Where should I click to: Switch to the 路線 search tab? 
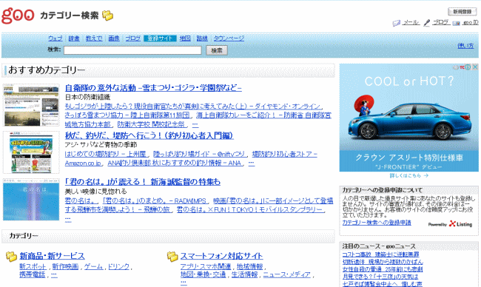tap(202, 38)
